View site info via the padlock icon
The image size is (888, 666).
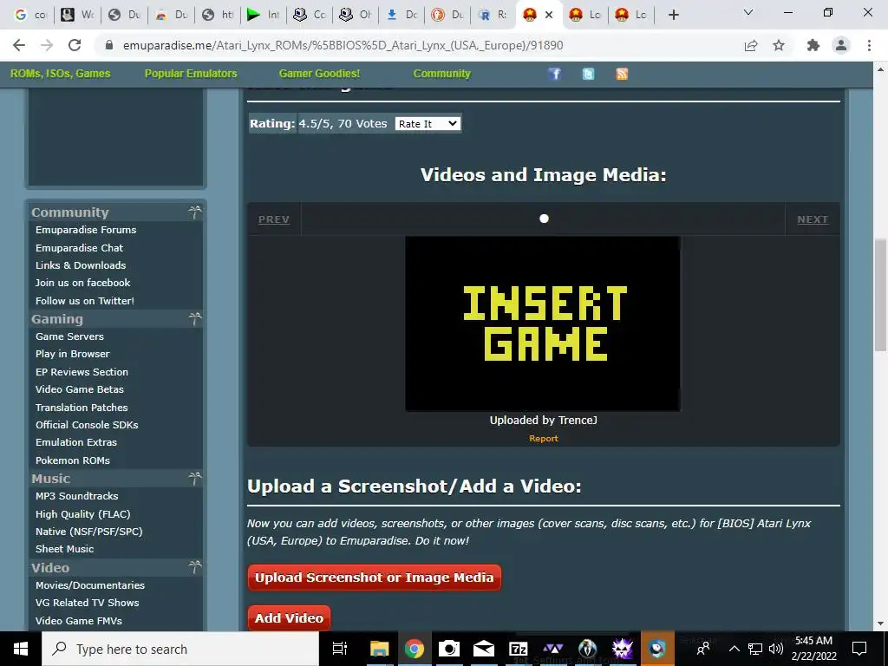(x=110, y=45)
